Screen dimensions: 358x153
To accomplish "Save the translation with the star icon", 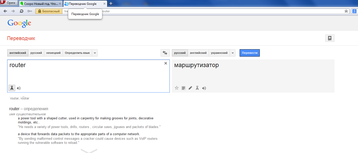I will (177, 88).
